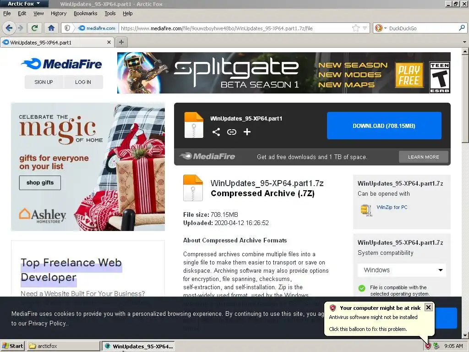Image resolution: width=469 pixels, height=352 pixels.
Task: Click the share icon for WinUpdates file
Action: coord(216,132)
